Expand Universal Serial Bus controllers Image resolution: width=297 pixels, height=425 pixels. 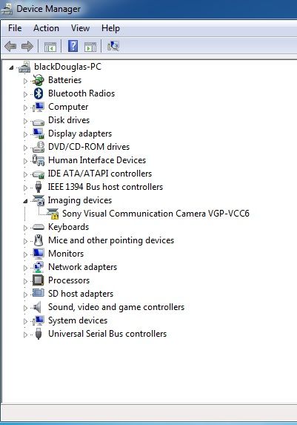click(x=25, y=335)
